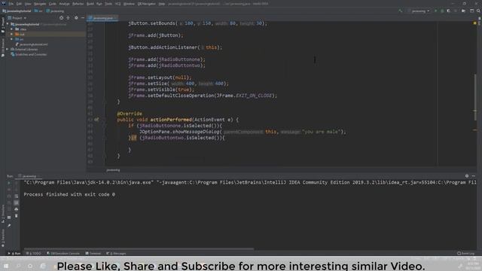Open the DB Navigator menu
The image size is (482, 271).
(146, 4)
